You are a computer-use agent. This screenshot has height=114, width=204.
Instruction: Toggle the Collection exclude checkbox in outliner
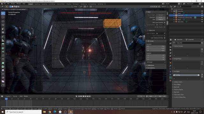[174, 11]
